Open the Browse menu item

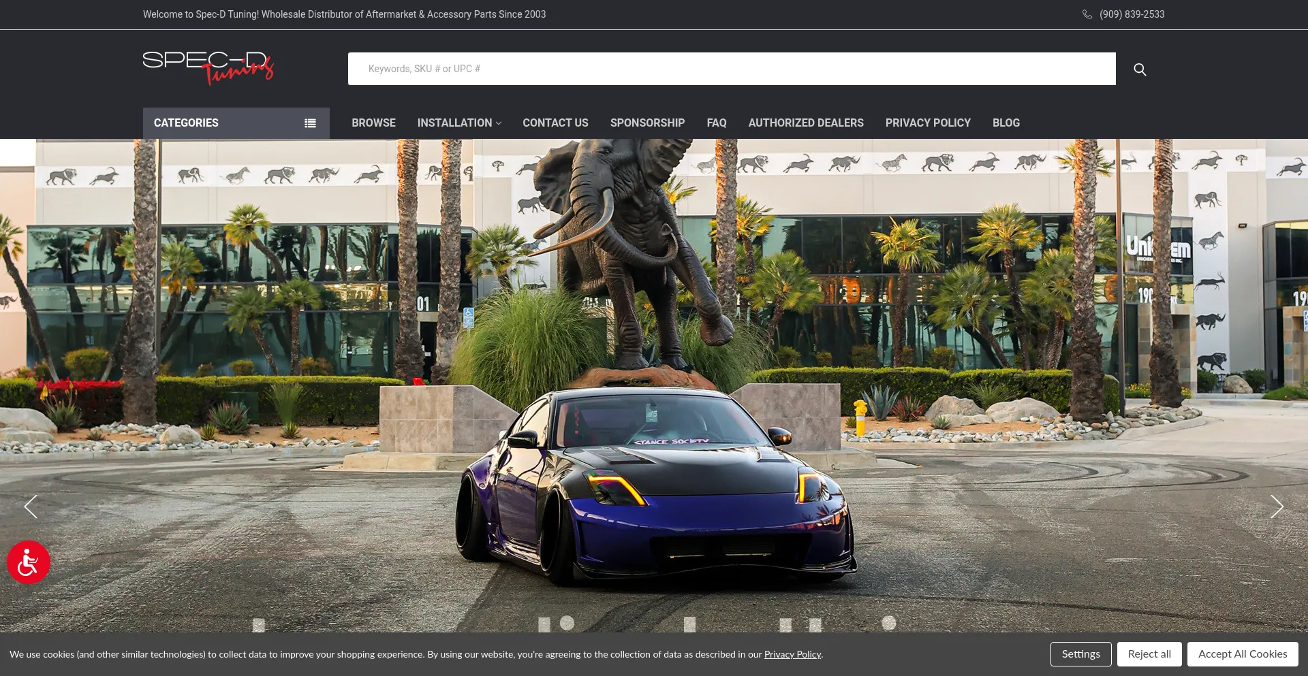click(373, 123)
